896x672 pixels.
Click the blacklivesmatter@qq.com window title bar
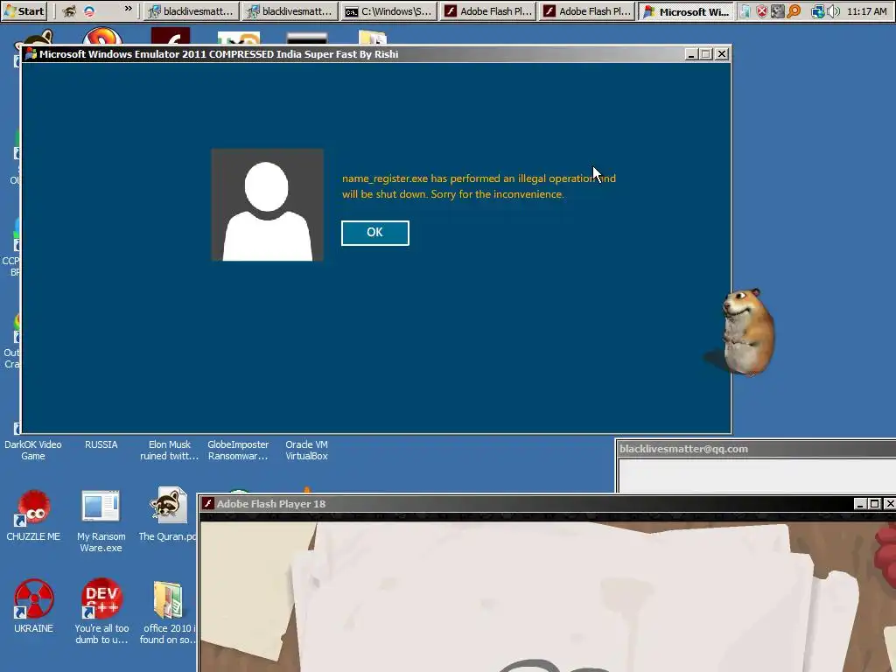point(756,449)
